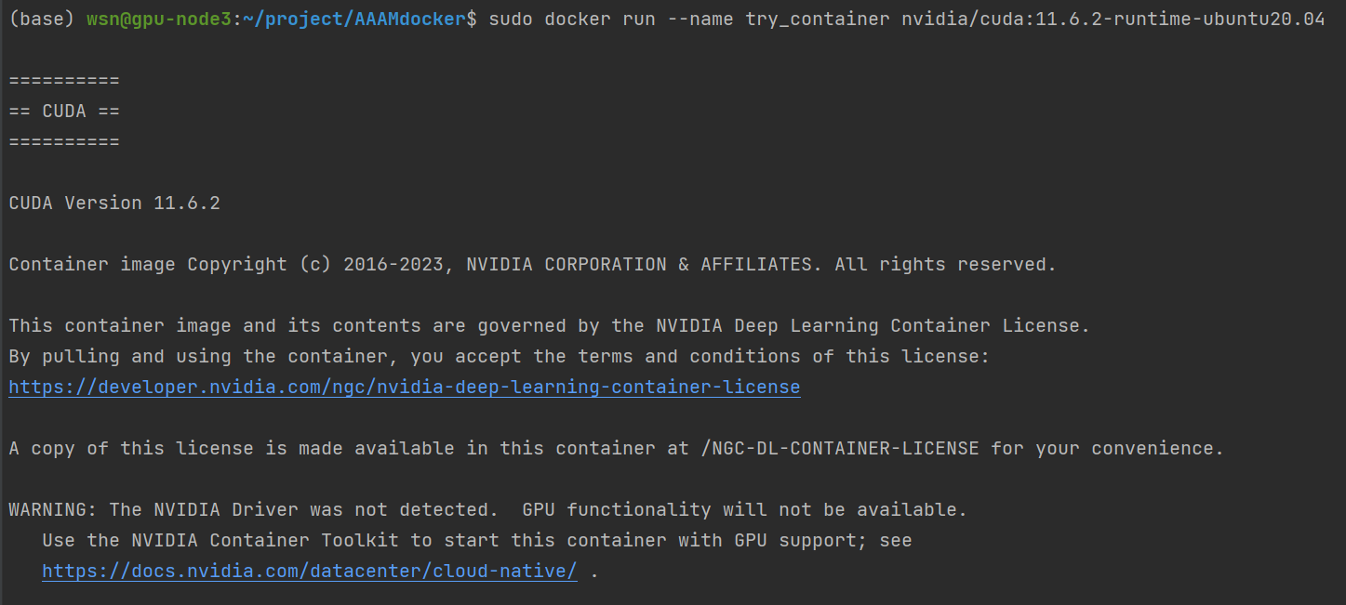Click the WARNING: label in the output
1346x605 pixels.
click(53, 509)
